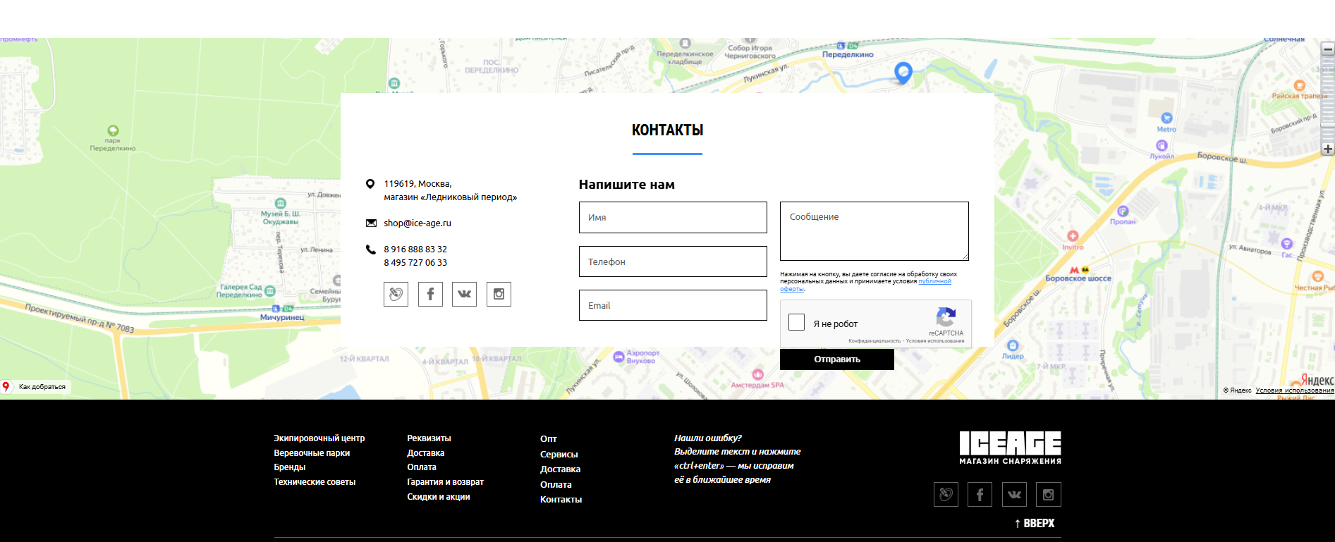
Task: Open footer link Контакты
Action: click(x=561, y=500)
